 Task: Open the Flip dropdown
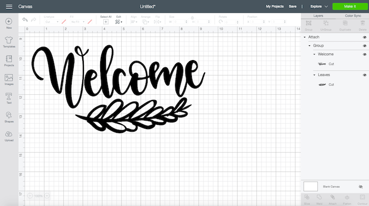click(x=158, y=22)
